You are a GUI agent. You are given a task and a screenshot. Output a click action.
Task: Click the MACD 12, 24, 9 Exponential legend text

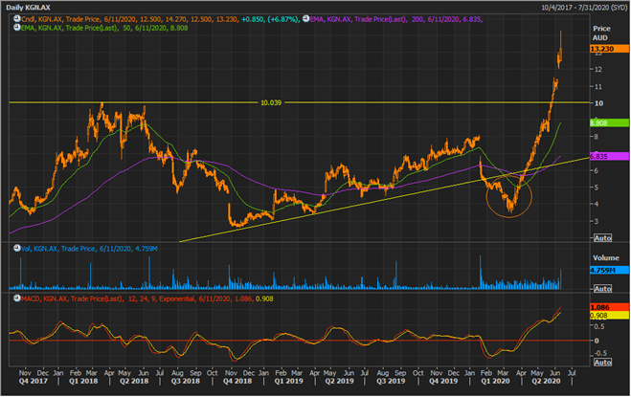[x=146, y=298]
